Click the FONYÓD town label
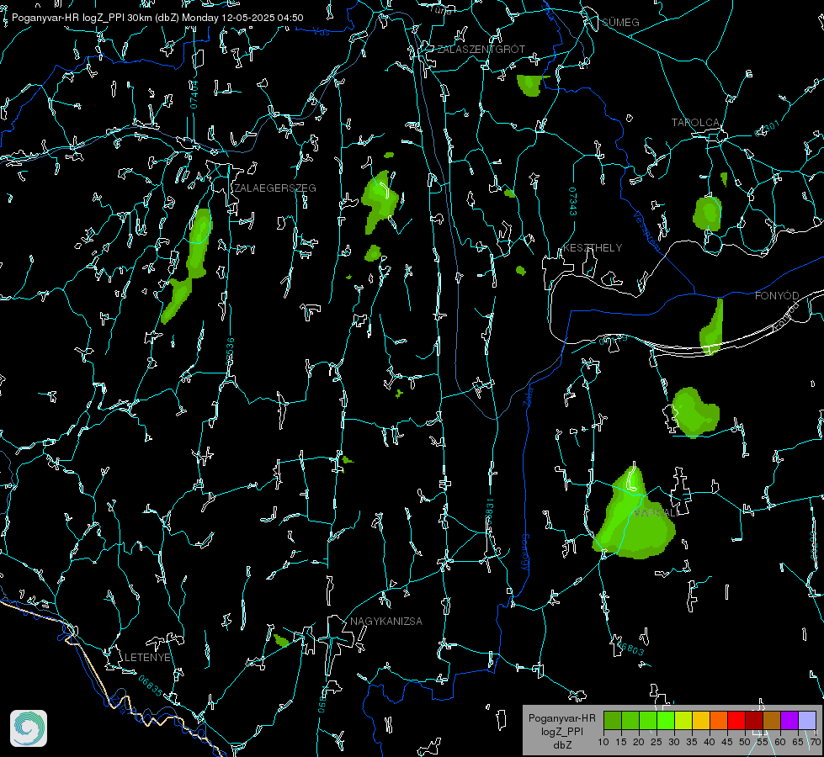This screenshot has height=757, width=824. [x=777, y=296]
